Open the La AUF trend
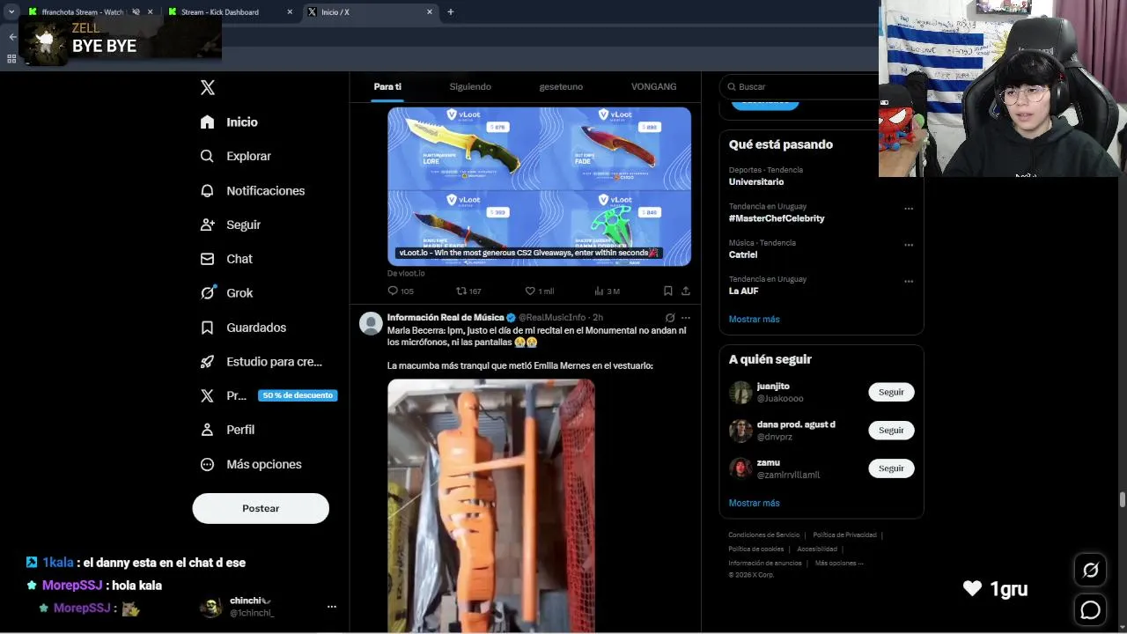Screen dimensions: 1127x634 (743, 291)
